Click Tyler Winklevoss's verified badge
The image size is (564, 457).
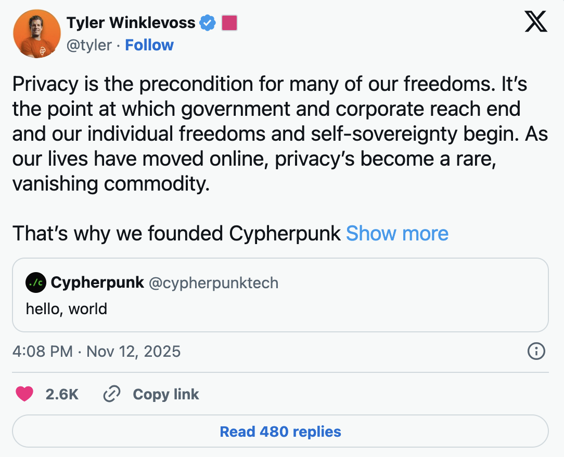tap(208, 22)
